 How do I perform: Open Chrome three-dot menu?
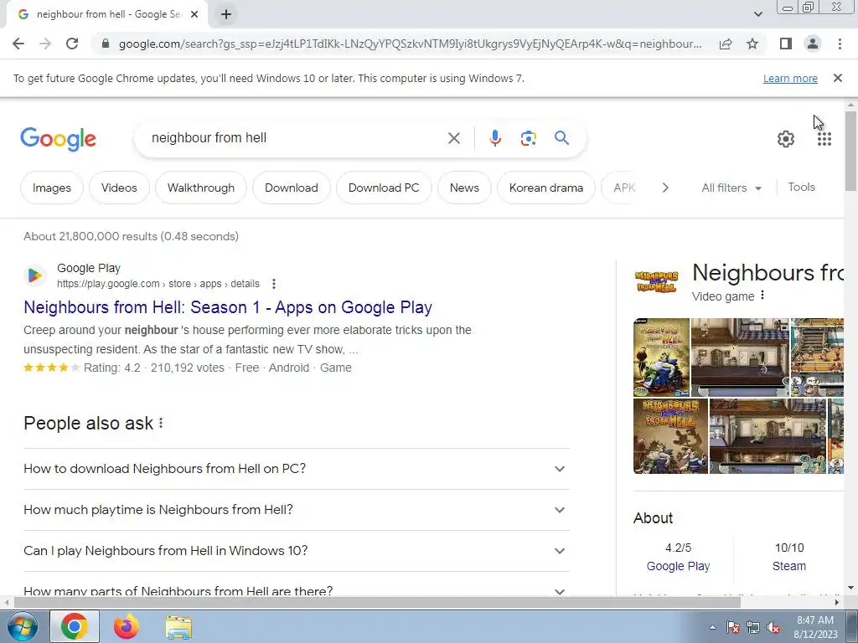[x=840, y=44]
